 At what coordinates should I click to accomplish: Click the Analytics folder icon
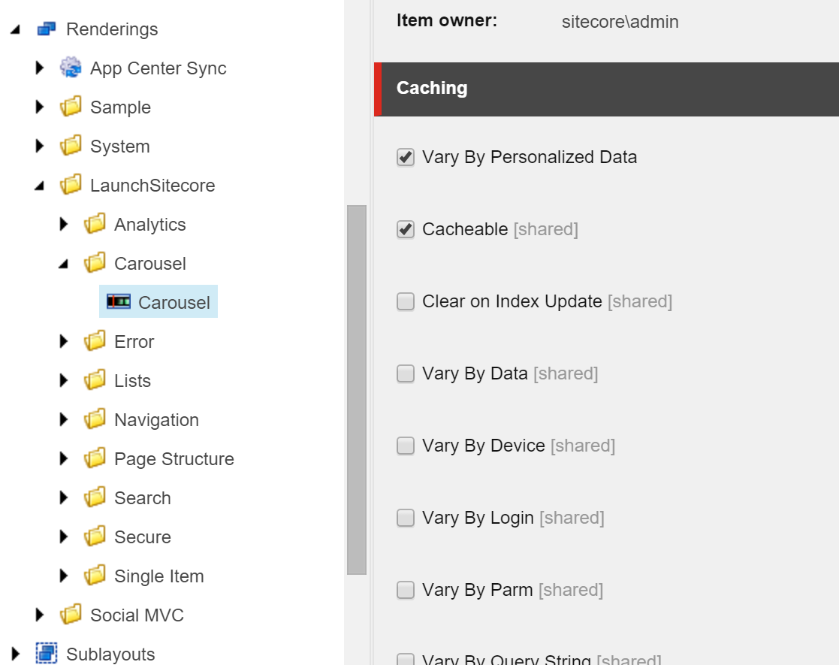95,224
